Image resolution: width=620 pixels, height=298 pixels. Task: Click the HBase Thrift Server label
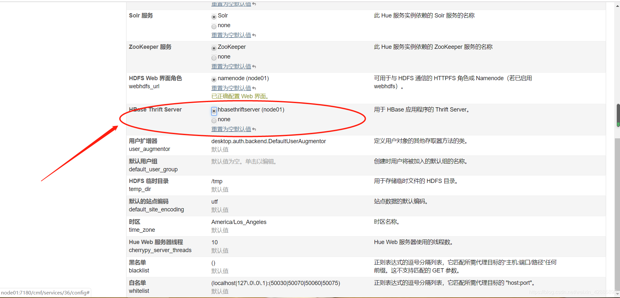[x=155, y=110]
